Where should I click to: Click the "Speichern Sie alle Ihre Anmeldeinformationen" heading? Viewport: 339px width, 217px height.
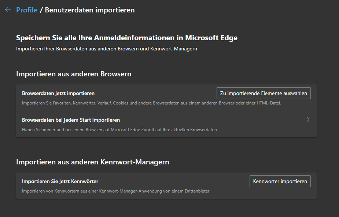(127, 38)
